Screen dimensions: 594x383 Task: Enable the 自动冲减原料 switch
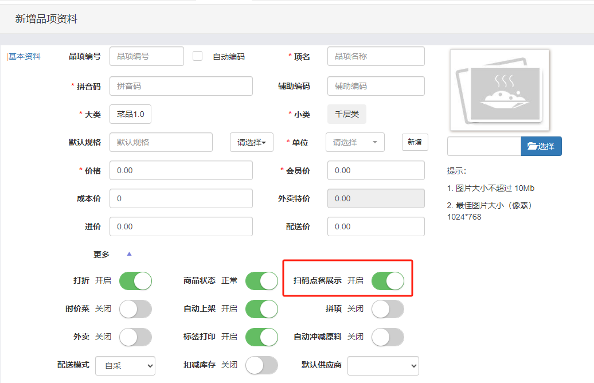[x=388, y=337]
